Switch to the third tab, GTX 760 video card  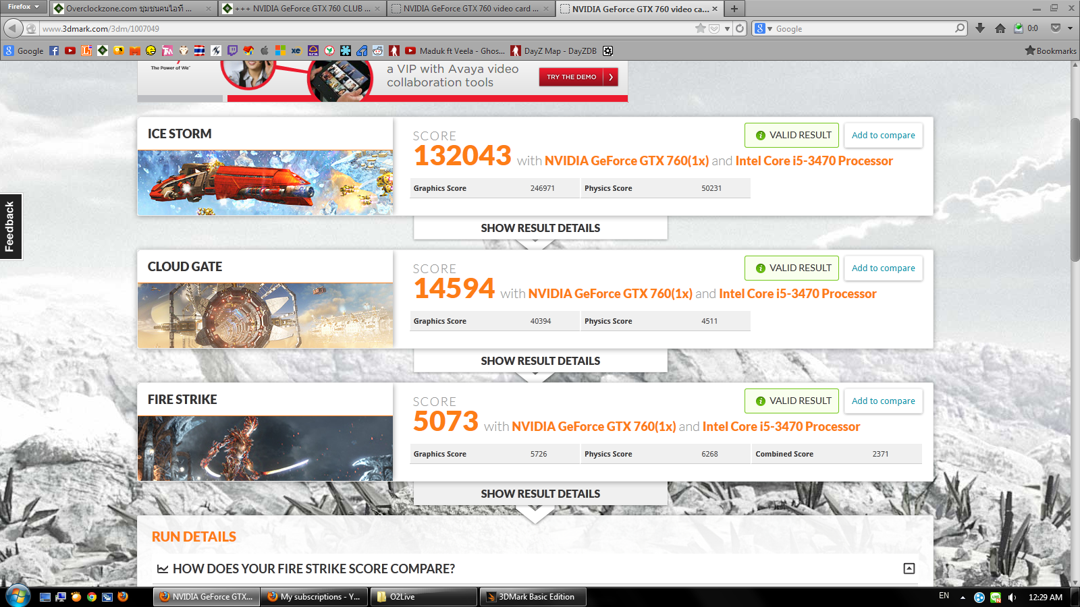click(x=472, y=9)
